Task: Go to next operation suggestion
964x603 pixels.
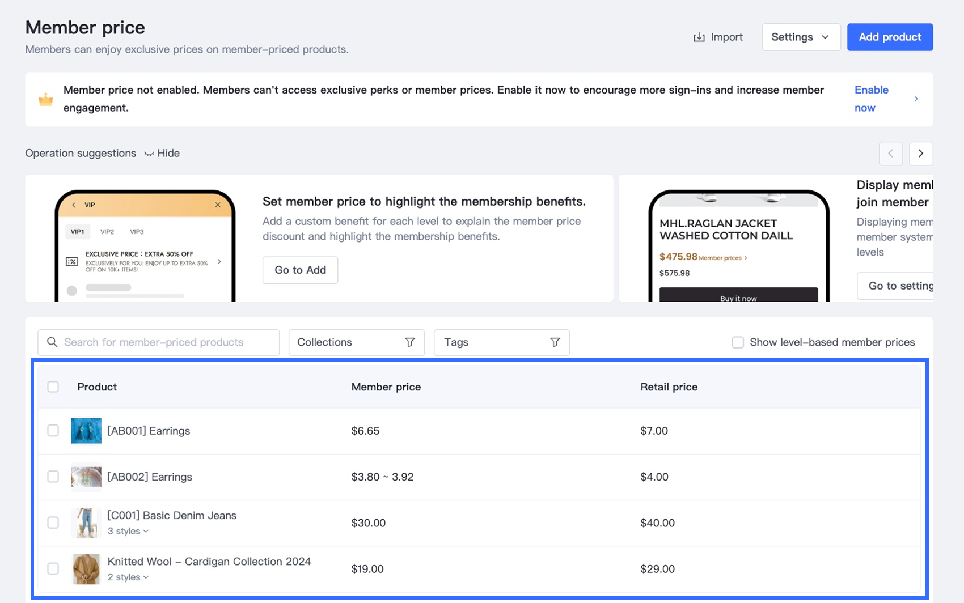Action: [x=920, y=154]
